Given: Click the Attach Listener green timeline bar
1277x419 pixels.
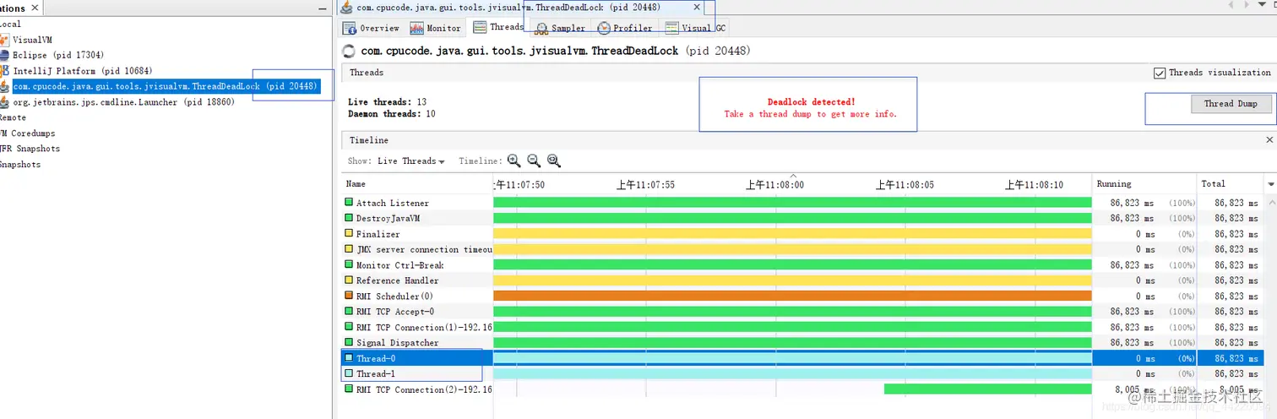Looking at the screenshot, I should pyautogui.click(x=792, y=203).
